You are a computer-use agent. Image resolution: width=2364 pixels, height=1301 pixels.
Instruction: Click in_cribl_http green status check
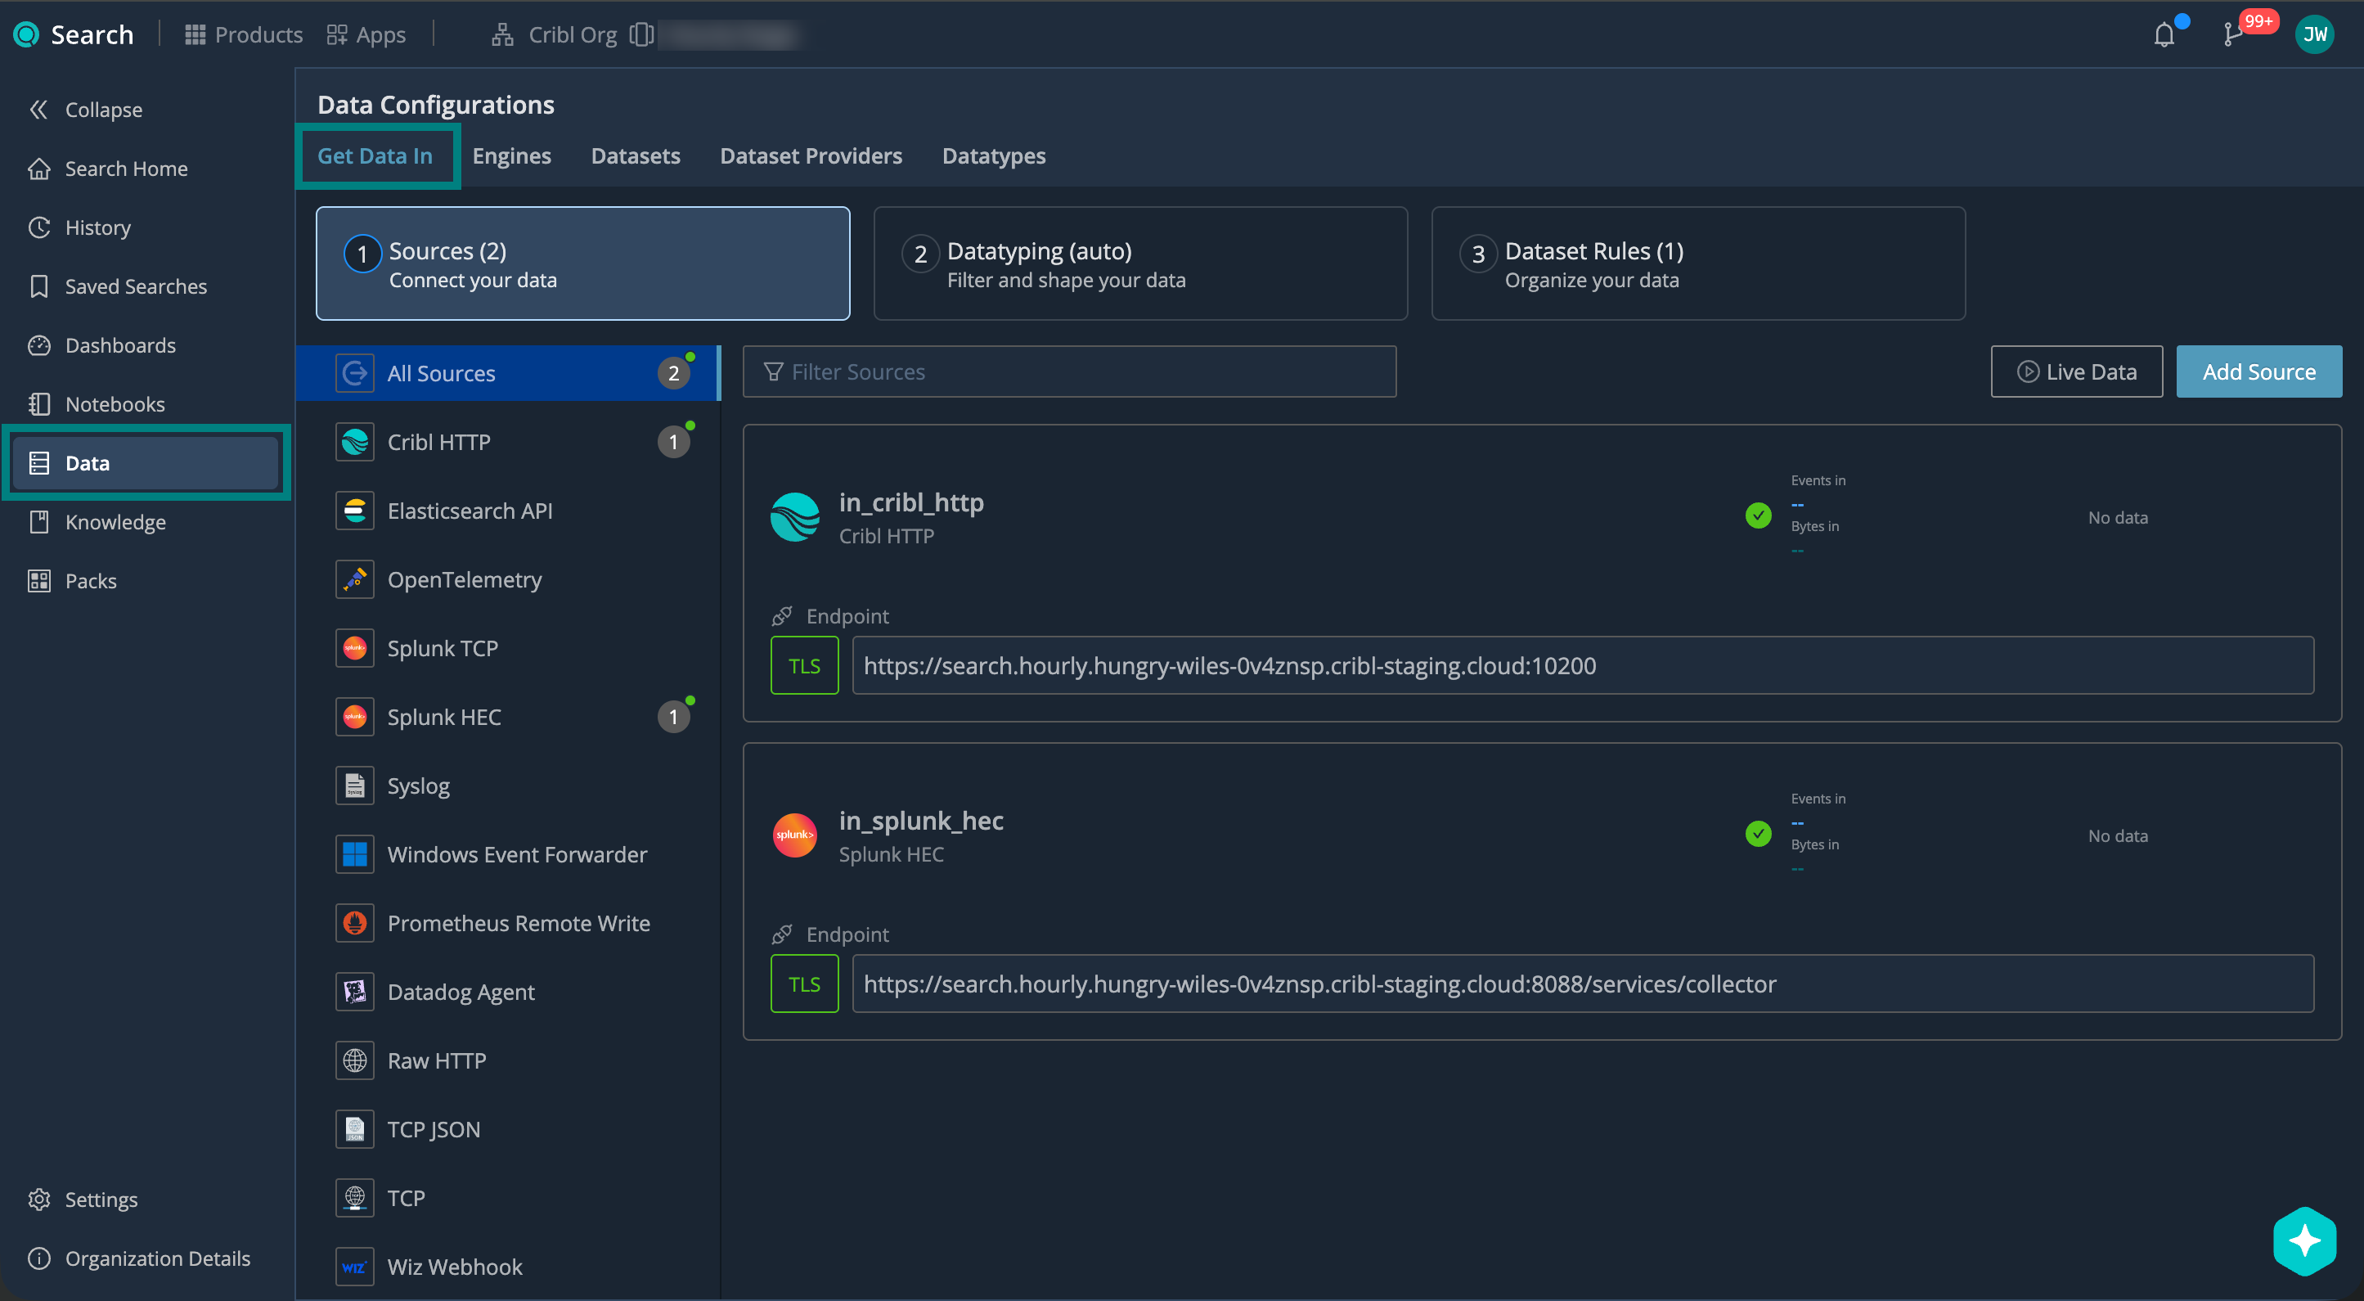1757,515
